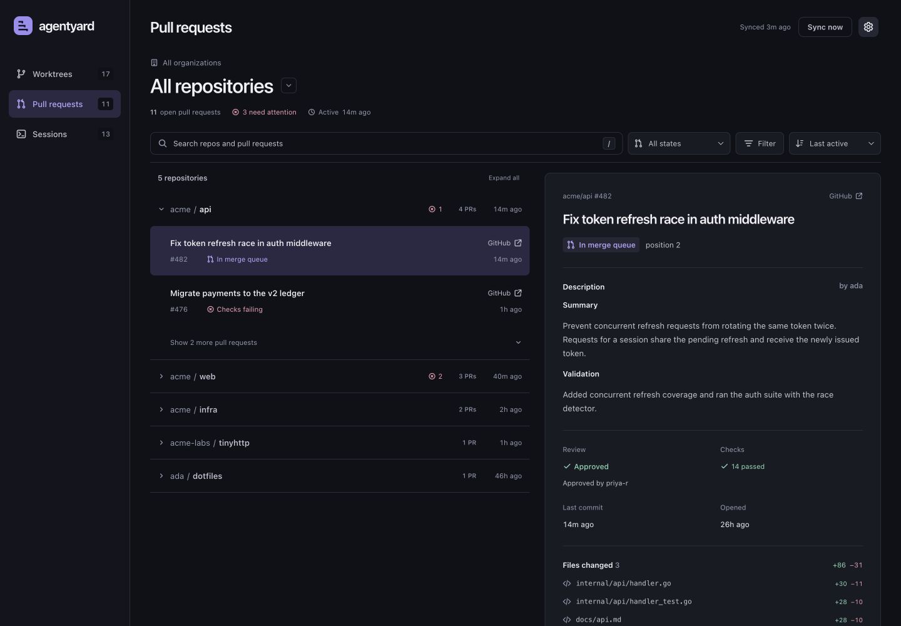The height and width of the screenshot is (626, 901).
Task: Click the Sync now button
Action: pyautogui.click(x=825, y=27)
